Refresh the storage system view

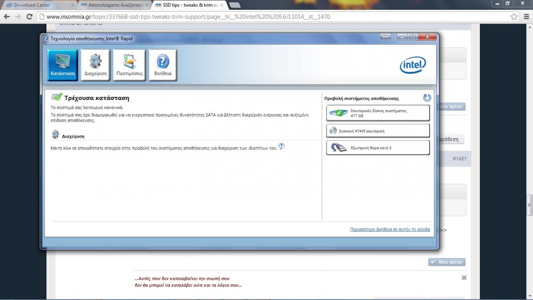tap(427, 98)
